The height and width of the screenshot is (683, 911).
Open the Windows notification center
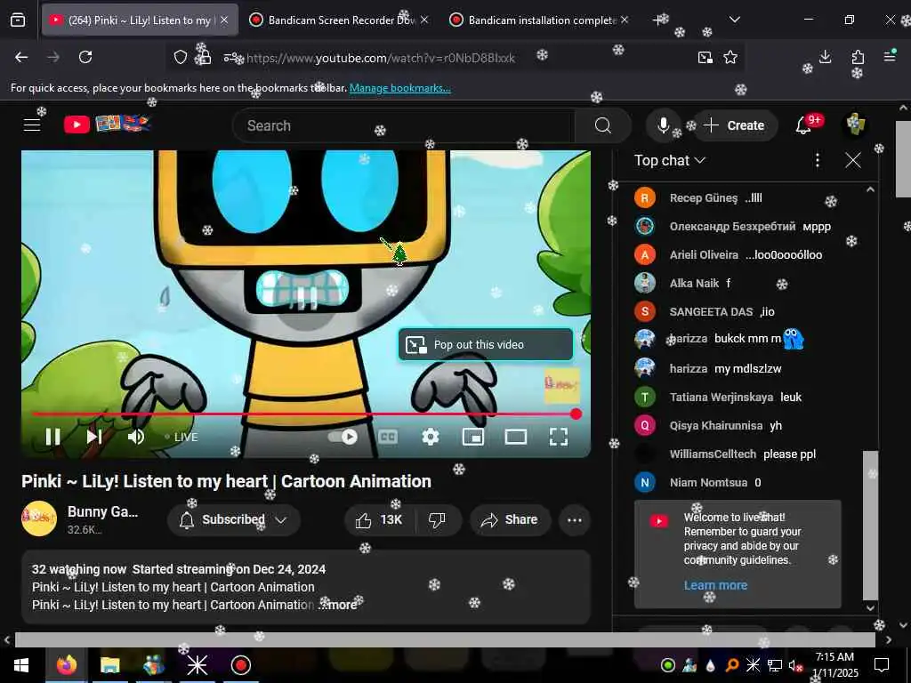882,665
